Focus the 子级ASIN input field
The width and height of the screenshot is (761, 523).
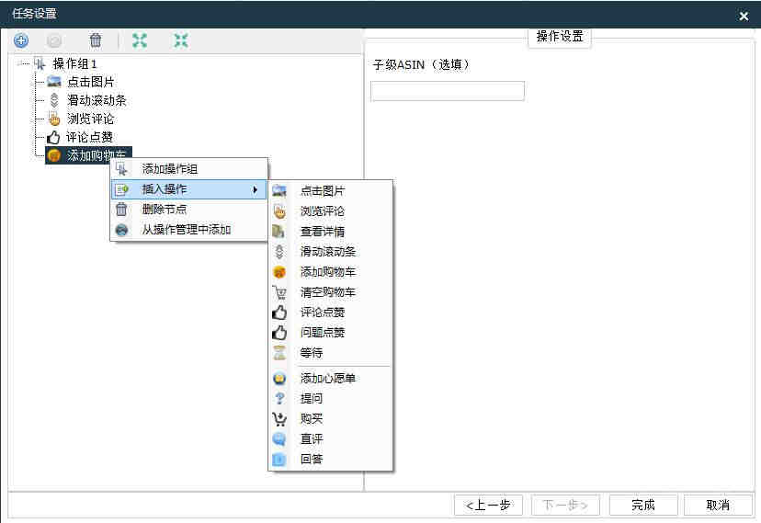pyautogui.click(x=448, y=91)
